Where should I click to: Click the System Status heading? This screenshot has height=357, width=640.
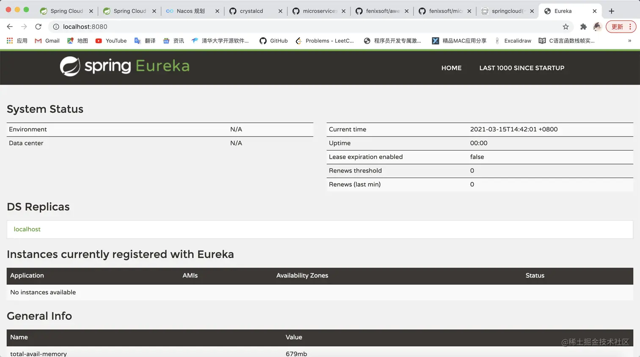pyautogui.click(x=45, y=109)
